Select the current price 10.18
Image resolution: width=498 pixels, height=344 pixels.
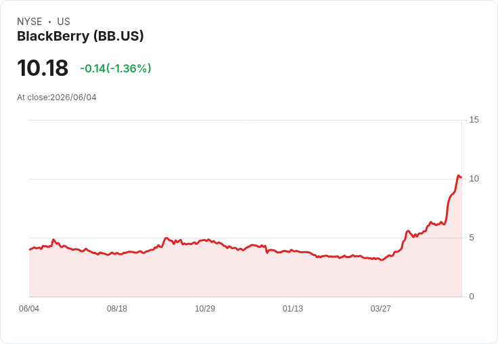[43, 68]
